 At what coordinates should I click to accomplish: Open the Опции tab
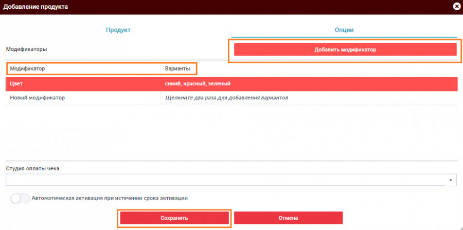pos(344,30)
